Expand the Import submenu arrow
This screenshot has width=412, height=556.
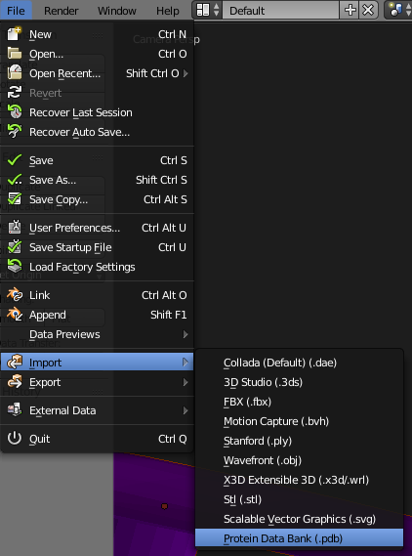(185, 363)
